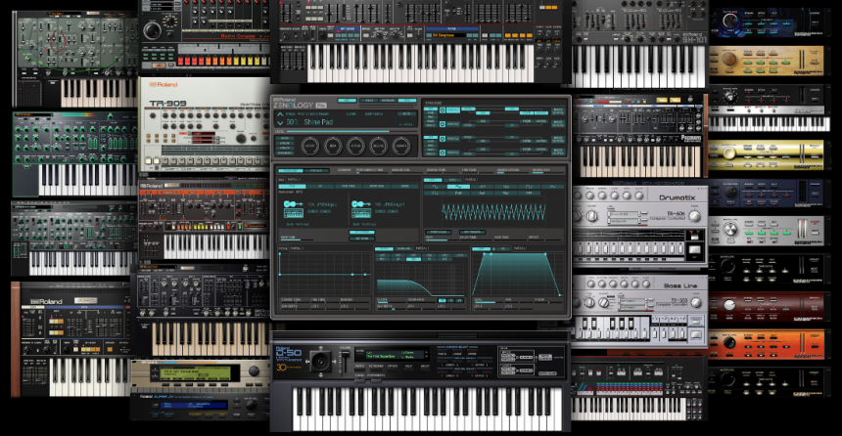This screenshot has height=436, width=842.
Task: Click the LFO waveform display
Action: 493,212
